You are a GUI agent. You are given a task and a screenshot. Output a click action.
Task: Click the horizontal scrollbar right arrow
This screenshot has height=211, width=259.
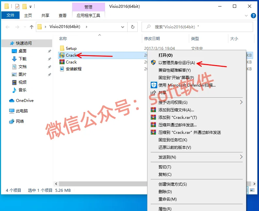pyautogui.click(x=254, y=184)
